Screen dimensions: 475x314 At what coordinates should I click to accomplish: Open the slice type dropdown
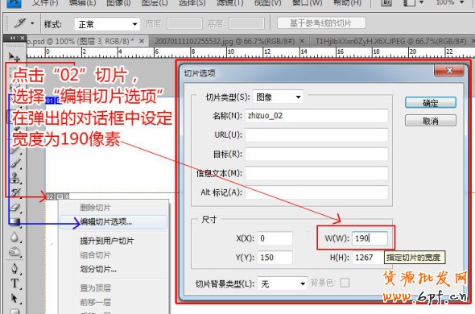[x=278, y=97]
